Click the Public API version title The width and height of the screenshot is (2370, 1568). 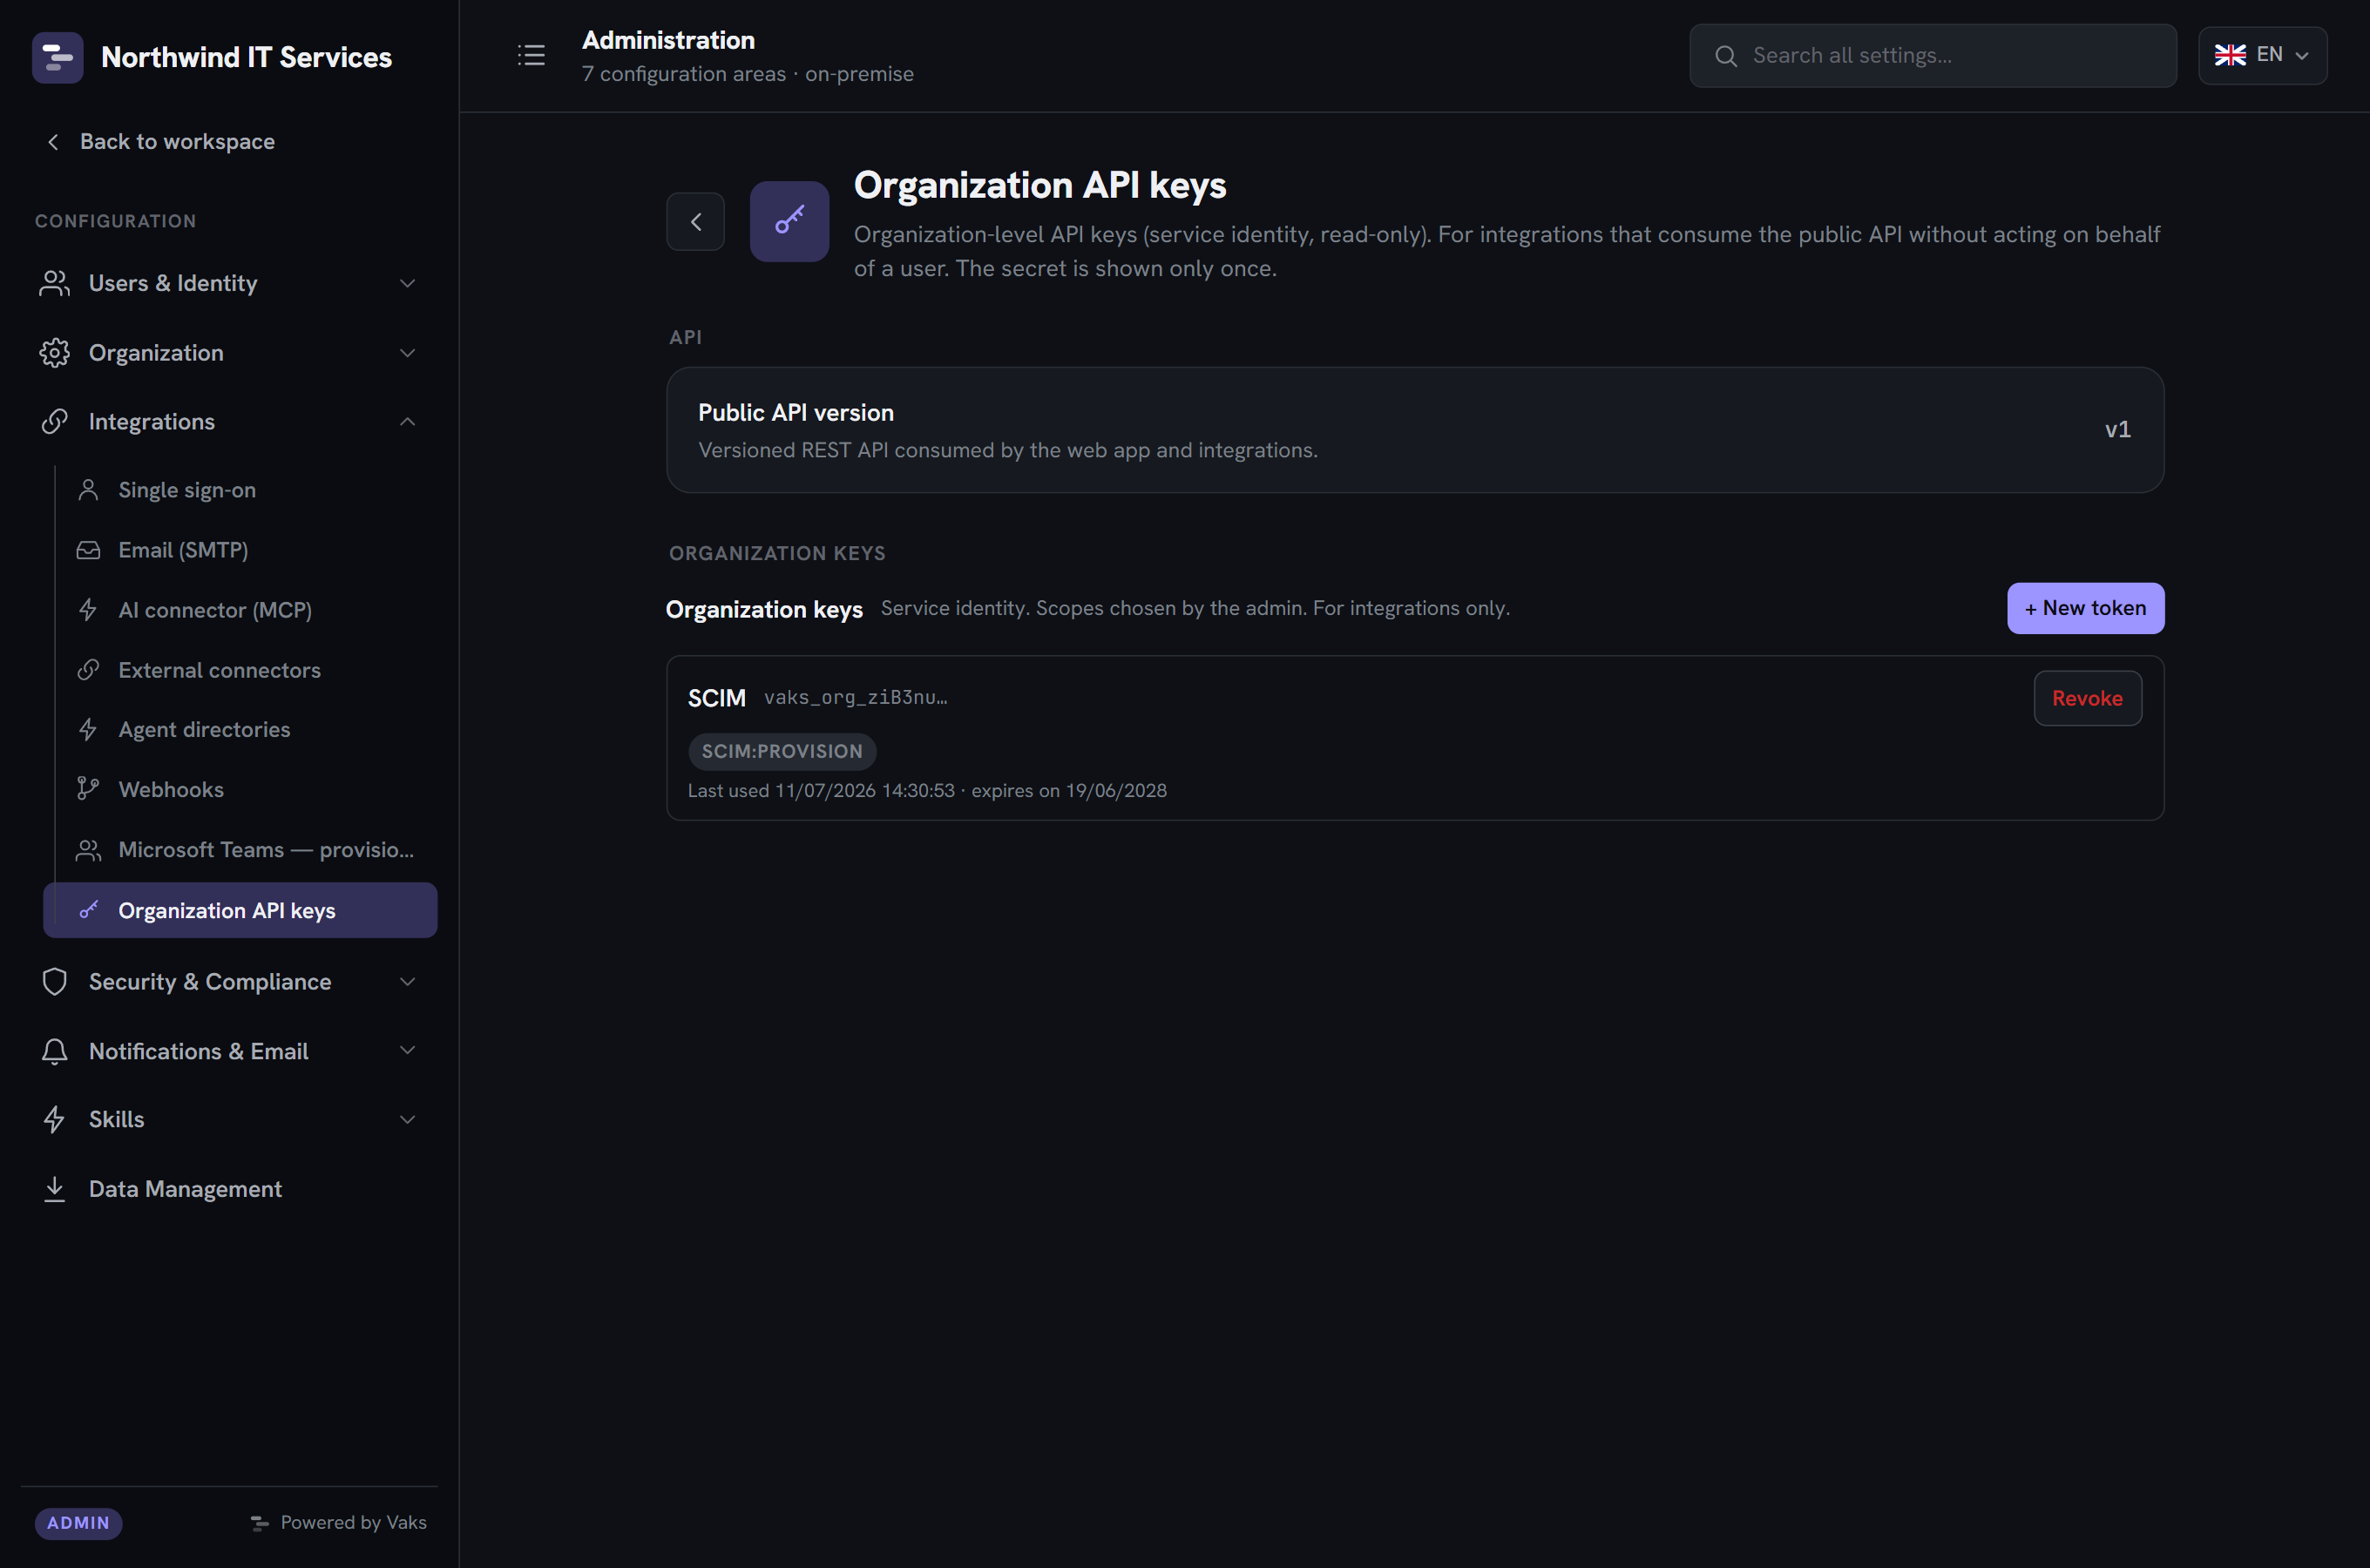[796, 413]
